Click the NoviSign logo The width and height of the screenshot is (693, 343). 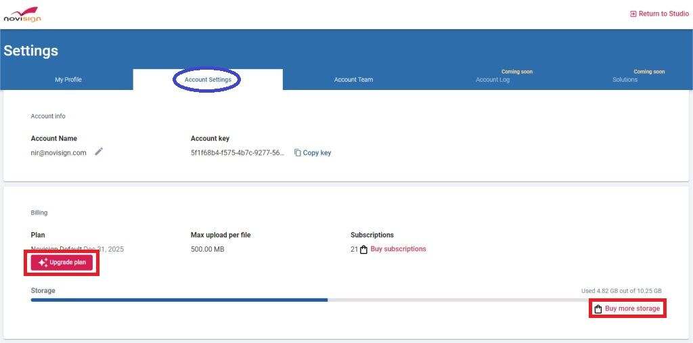click(x=22, y=14)
